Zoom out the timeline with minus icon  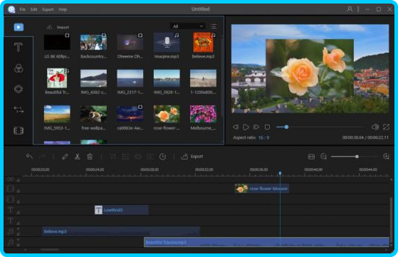(323, 157)
